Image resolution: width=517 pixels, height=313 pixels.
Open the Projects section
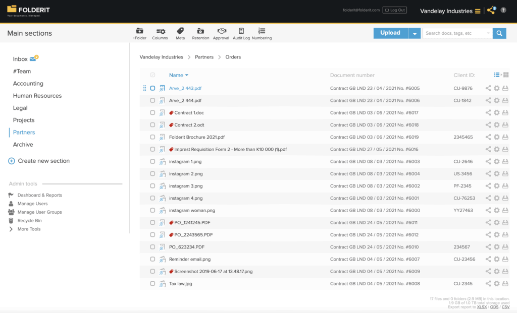click(x=24, y=120)
